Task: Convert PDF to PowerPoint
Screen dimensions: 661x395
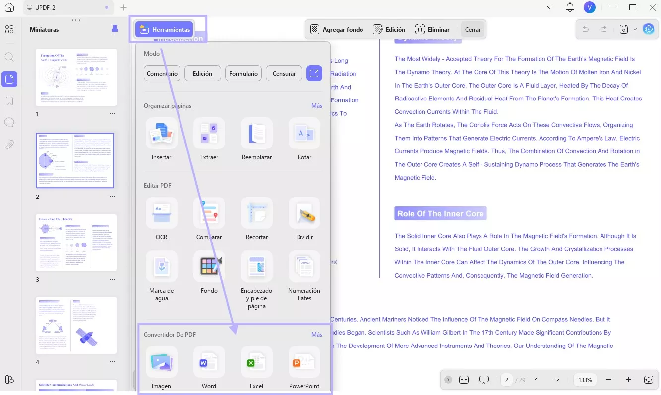Action: tap(304, 362)
